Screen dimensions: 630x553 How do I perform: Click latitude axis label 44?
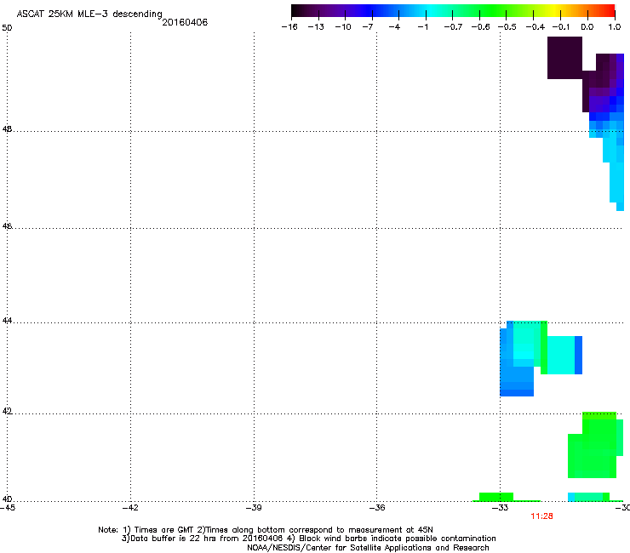[x=7, y=321]
